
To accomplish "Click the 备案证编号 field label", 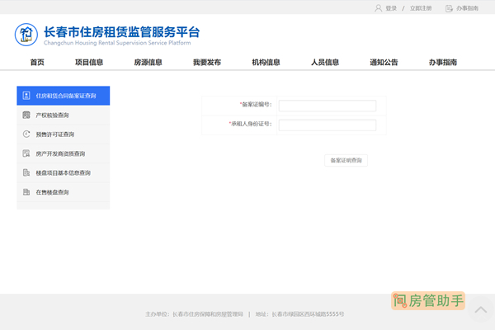I will point(256,105).
